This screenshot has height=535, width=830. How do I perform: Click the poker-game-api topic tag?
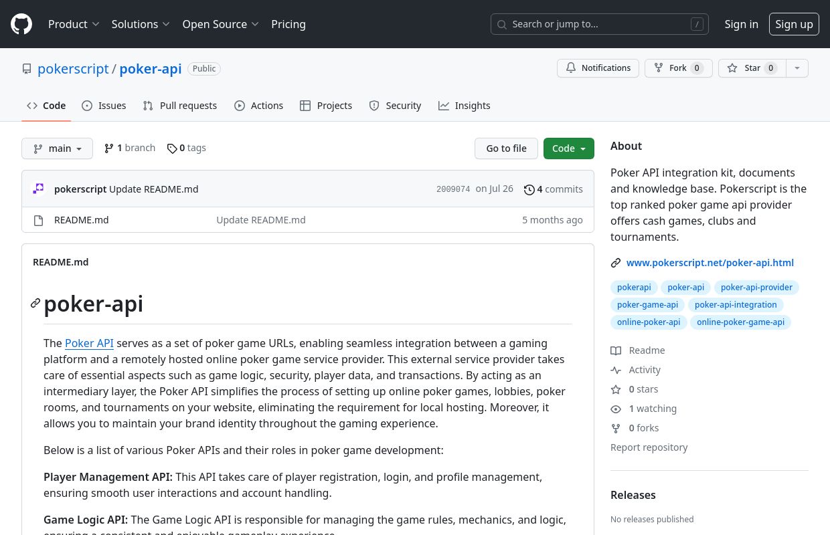pyautogui.click(x=647, y=305)
